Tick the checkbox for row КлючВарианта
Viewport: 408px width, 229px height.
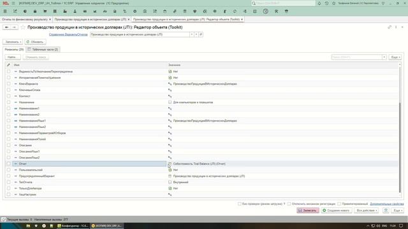pyautogui.click(x=8, y=83)
